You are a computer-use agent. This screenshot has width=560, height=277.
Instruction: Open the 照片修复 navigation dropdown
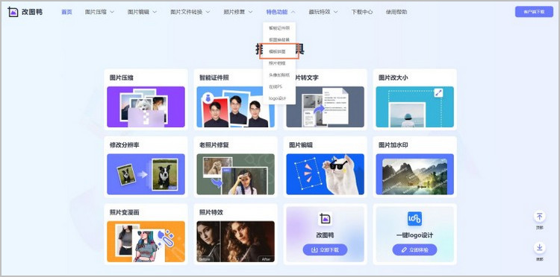coord(238,12)
